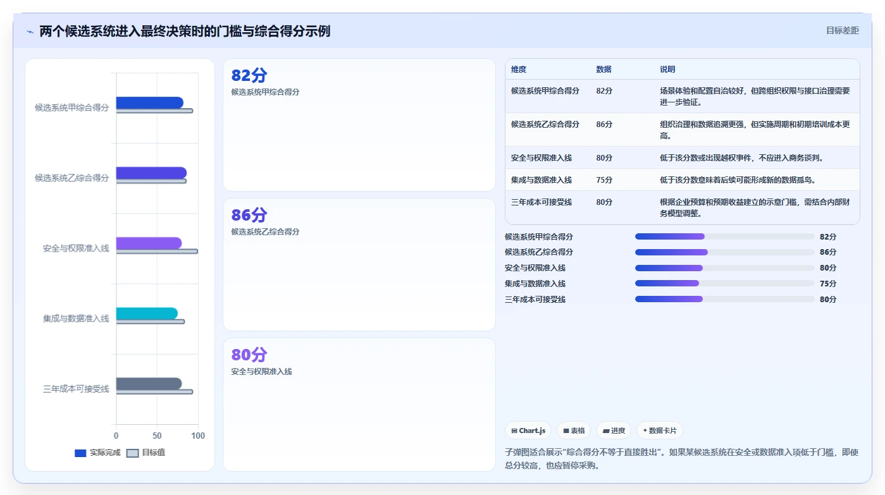The width and height of the screenshot is (885, 495).
Task: Click the 数据卡片 chip
Action: [659, 431]
